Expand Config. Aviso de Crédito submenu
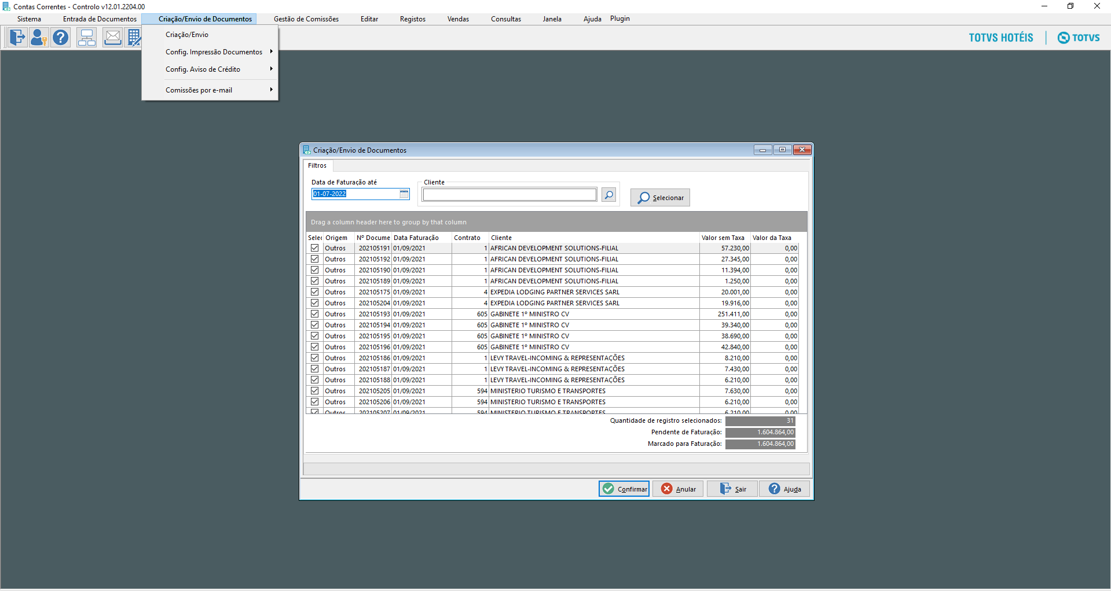Viewport: 1111px width, 591px height. (x=203, y=69)
